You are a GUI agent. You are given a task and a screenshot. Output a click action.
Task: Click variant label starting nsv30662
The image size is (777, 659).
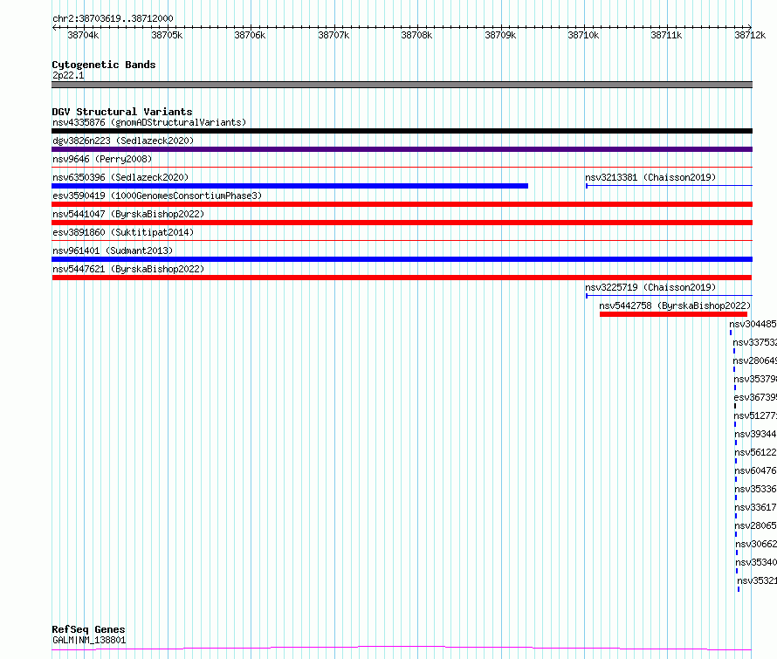[756, 544]
